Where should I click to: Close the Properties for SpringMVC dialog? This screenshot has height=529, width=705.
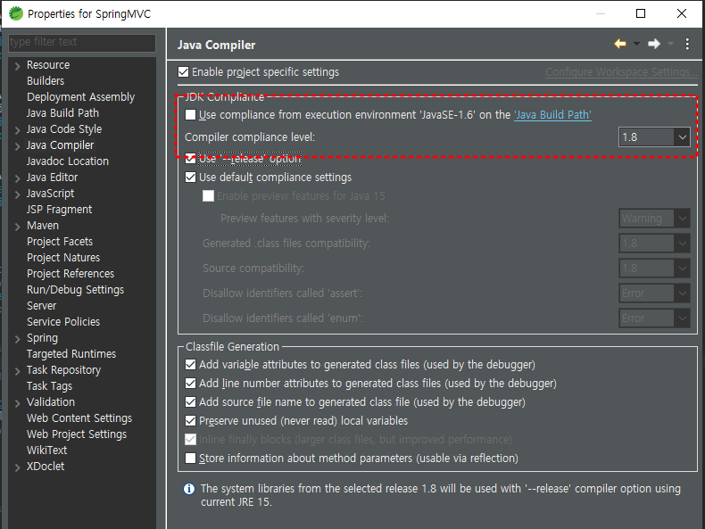coord(682,13)
